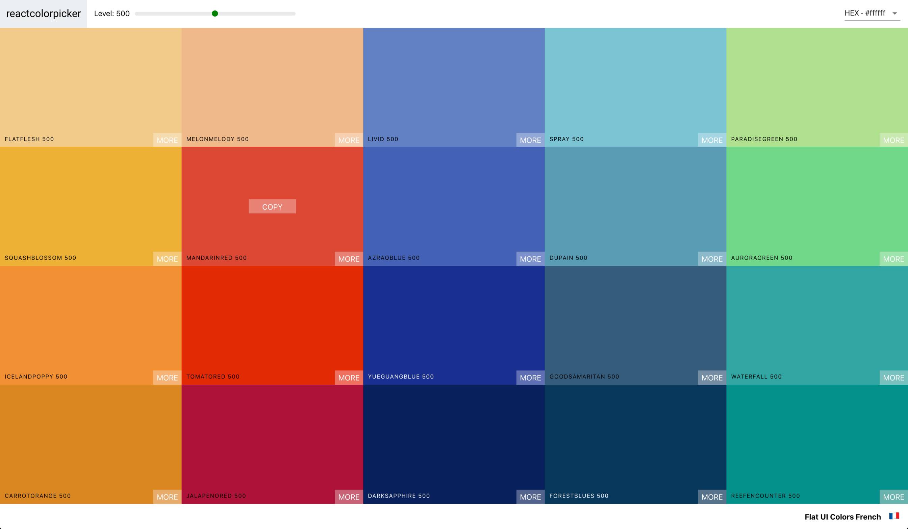Viewport: 908px width, 529px height.
Task: Click the reactcolorpicker logo
Action: 43,14
